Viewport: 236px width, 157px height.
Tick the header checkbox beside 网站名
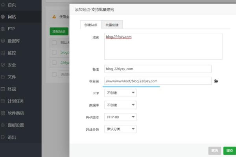(x=54, y=43)
